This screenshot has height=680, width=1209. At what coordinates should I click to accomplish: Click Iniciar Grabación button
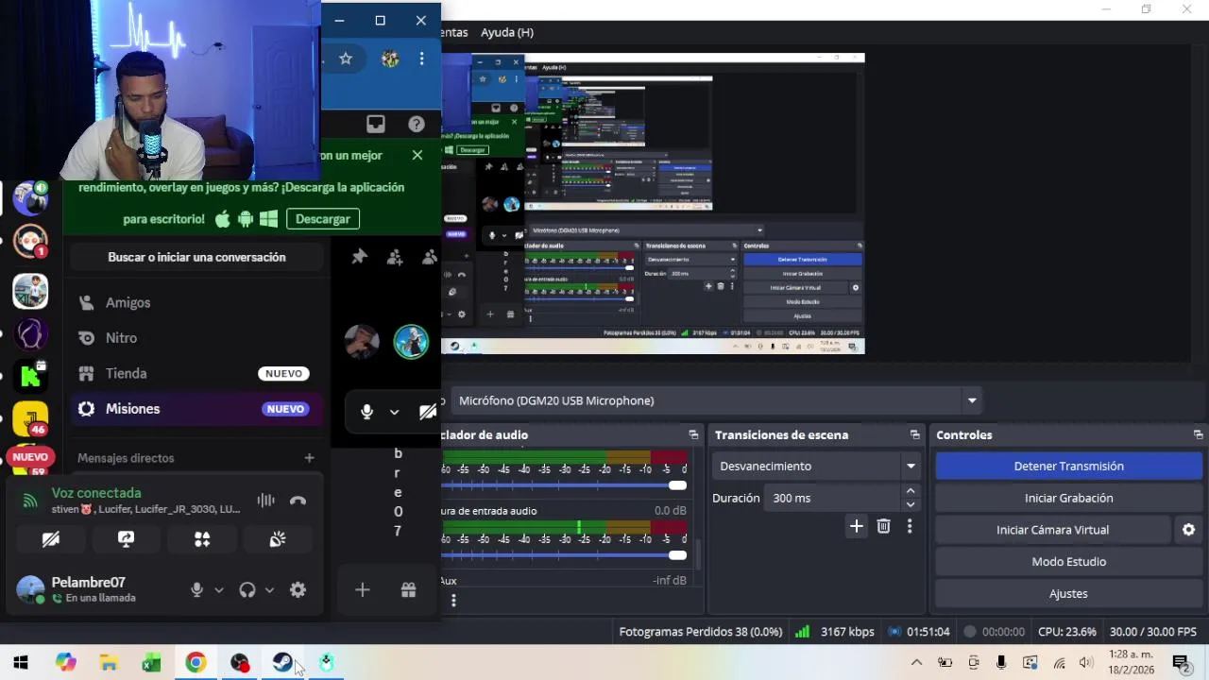coord(1069,498)
